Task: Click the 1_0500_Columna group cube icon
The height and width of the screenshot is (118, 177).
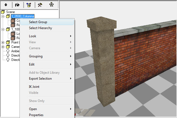Action: pyautogui.click(x=8, y=16)
